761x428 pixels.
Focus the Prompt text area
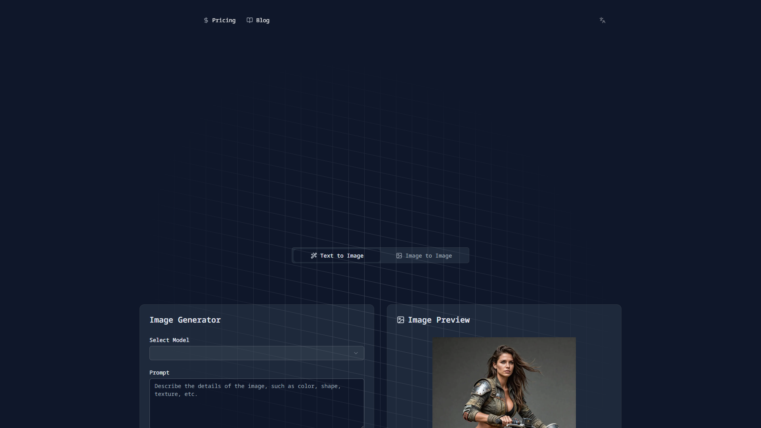pyautogui.click(x=257, y=403)
